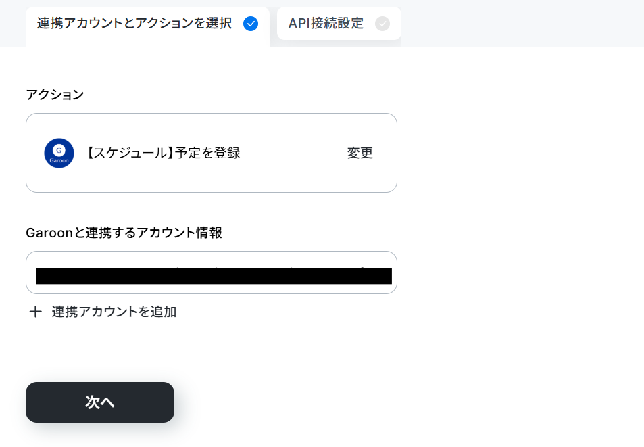Click 変更 to change the action
The width and height of the screenshot is (644, 447).
[360, 153]
